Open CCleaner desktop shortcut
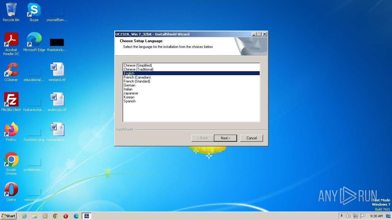The height and width of the screenshot is (220, 392). point(11,72)
